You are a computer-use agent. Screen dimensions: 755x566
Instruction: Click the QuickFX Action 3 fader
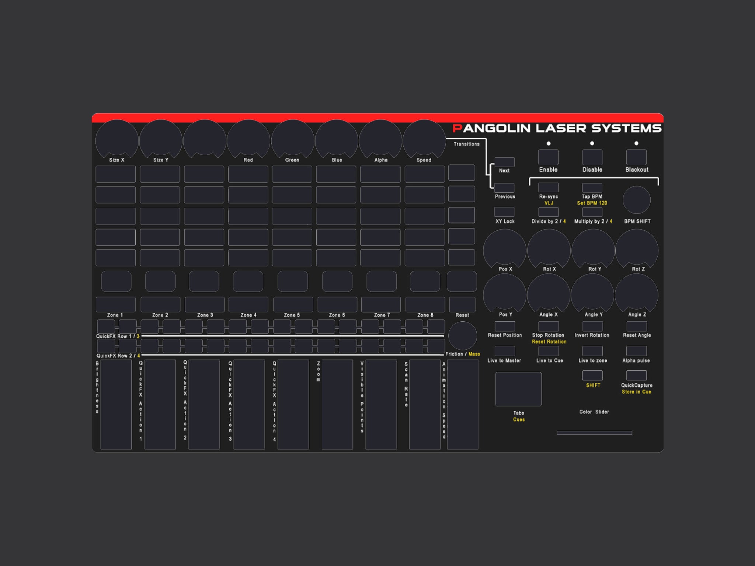coord(249,405)
